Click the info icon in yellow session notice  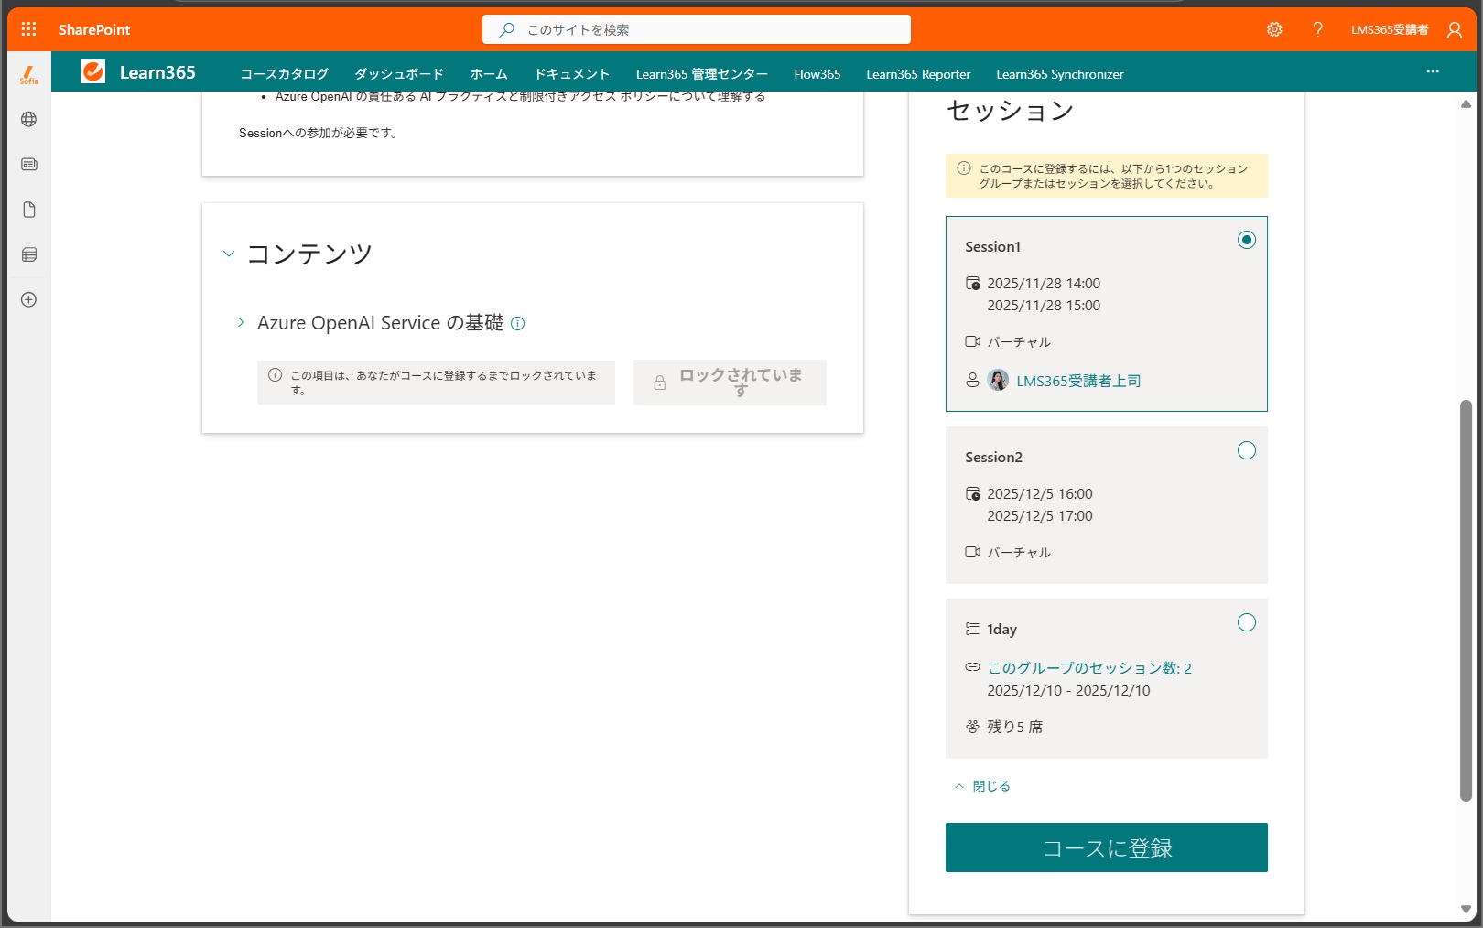pyautogui.click(x=964, y=168)
